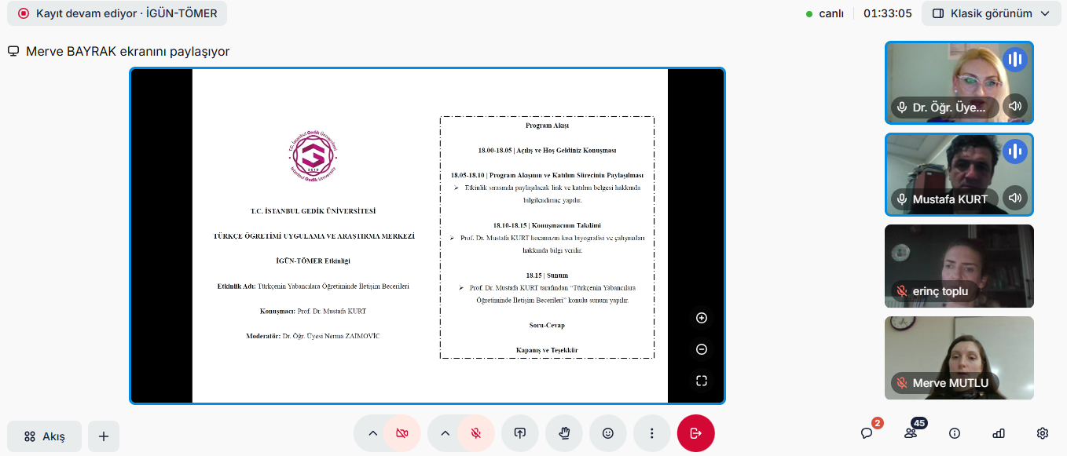
Task: Open the three-dot more options menu
Action: click(651, 433)
